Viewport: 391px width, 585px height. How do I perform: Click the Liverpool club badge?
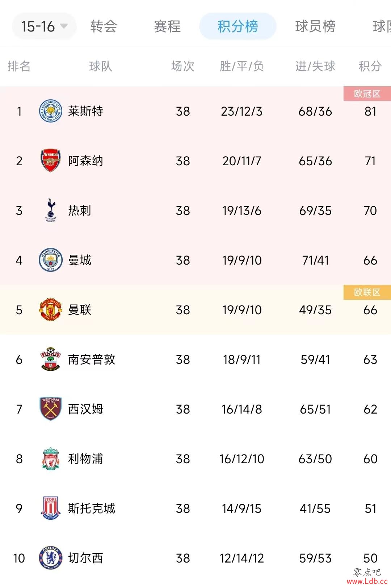(x=50, y=459)
